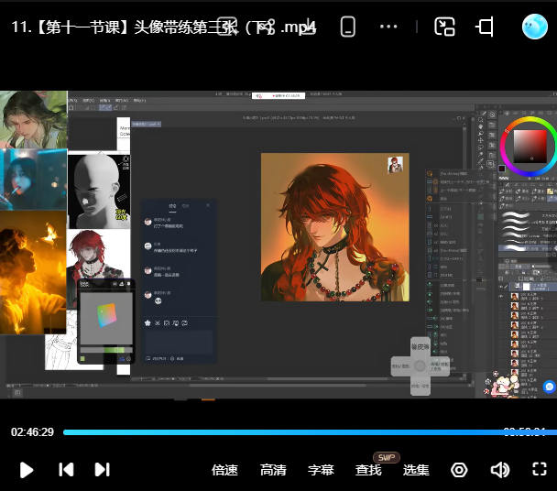Pin the player window on top
The height and width of the screenshot is (491, 557).
(x=485, y=27)
